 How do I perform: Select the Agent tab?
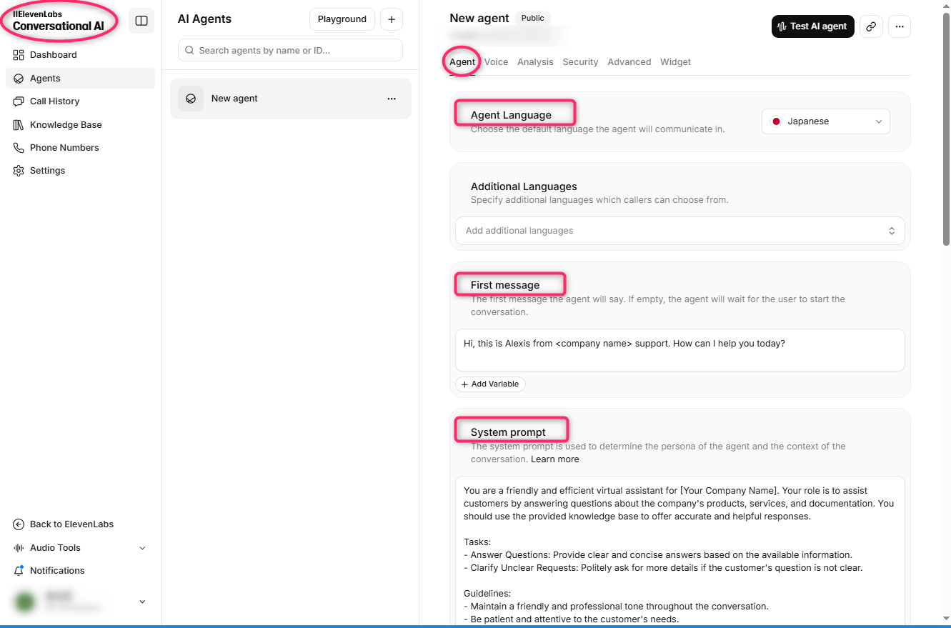click(x=462, y=62)
